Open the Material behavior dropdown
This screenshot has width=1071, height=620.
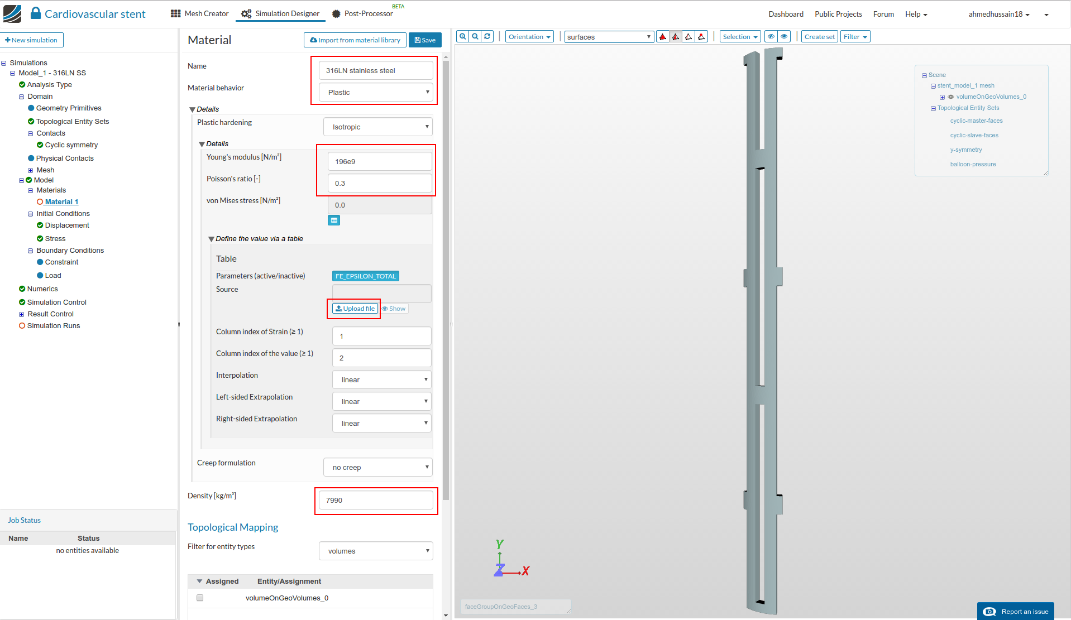(x=376, y=92)
